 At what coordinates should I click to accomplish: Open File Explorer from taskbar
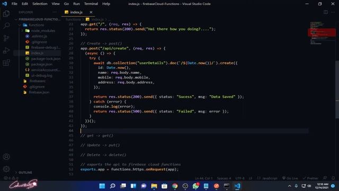(154, 186)
